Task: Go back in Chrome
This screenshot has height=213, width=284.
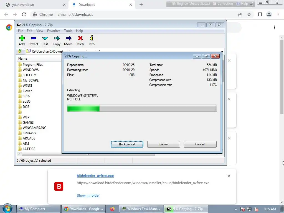Action: coord(6,14)
